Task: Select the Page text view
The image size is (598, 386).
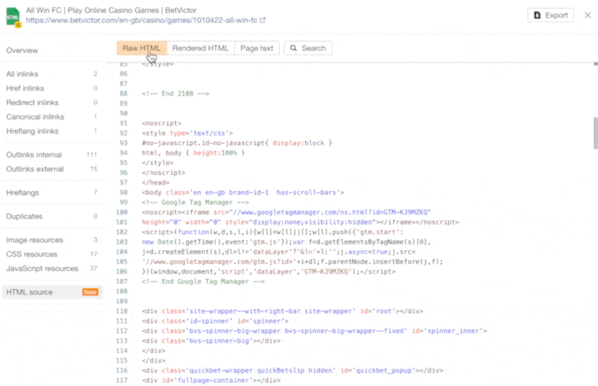Action: 256,48
